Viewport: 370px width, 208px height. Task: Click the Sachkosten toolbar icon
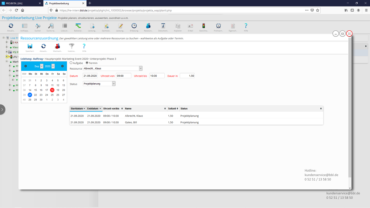coord(106,26)
